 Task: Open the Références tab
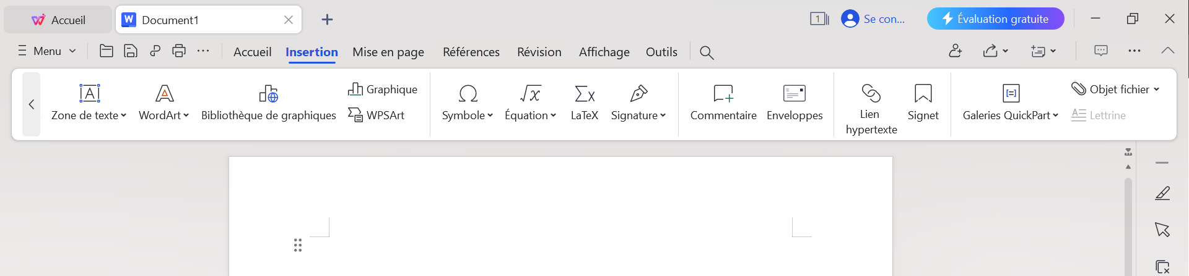pyautogui.click(x=471, y=52)
